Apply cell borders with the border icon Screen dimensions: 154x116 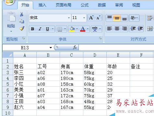pyautogui.click(x=60, y=29)
